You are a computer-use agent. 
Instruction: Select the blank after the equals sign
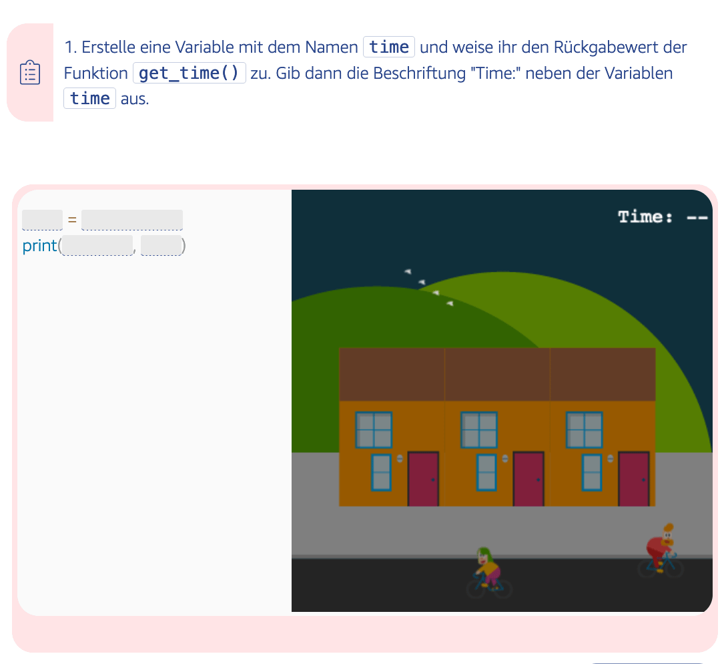point(131,219)
